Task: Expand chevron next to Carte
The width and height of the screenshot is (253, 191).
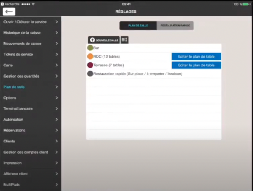Action: pyautogui.click(x=56, y=65)
